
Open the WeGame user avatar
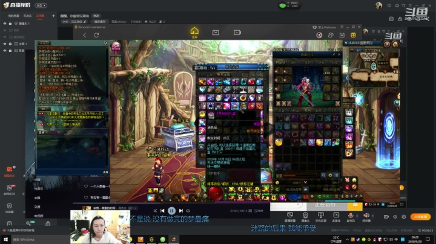(x=319, y=35)
